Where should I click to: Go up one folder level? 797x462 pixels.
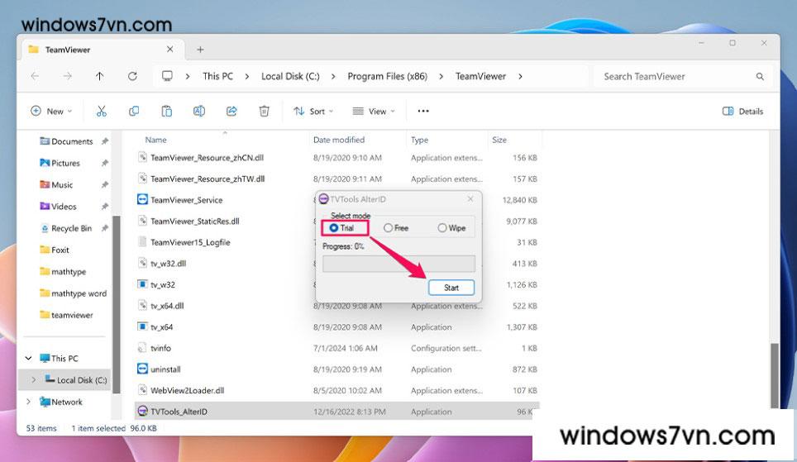click(x=99, y=76)
